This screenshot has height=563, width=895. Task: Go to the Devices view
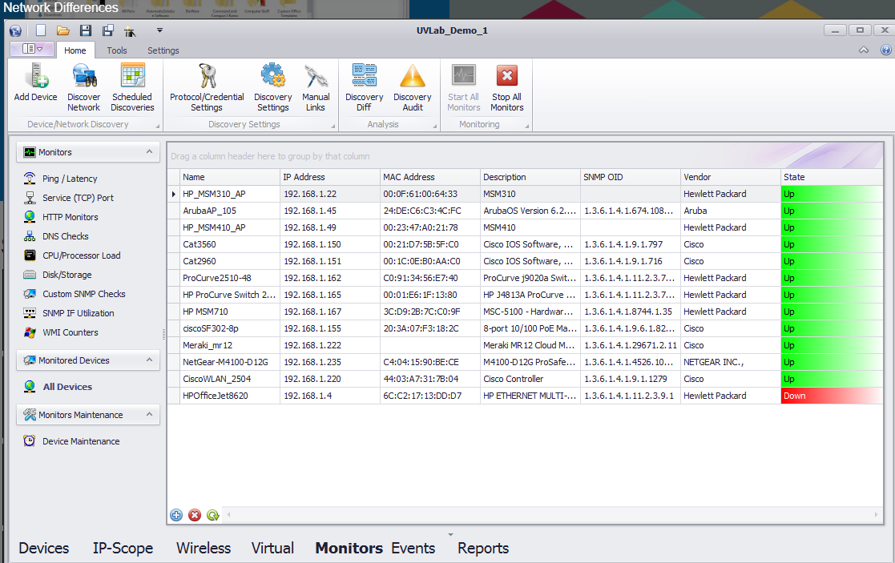pyautogui.click(x=44, y=548)
